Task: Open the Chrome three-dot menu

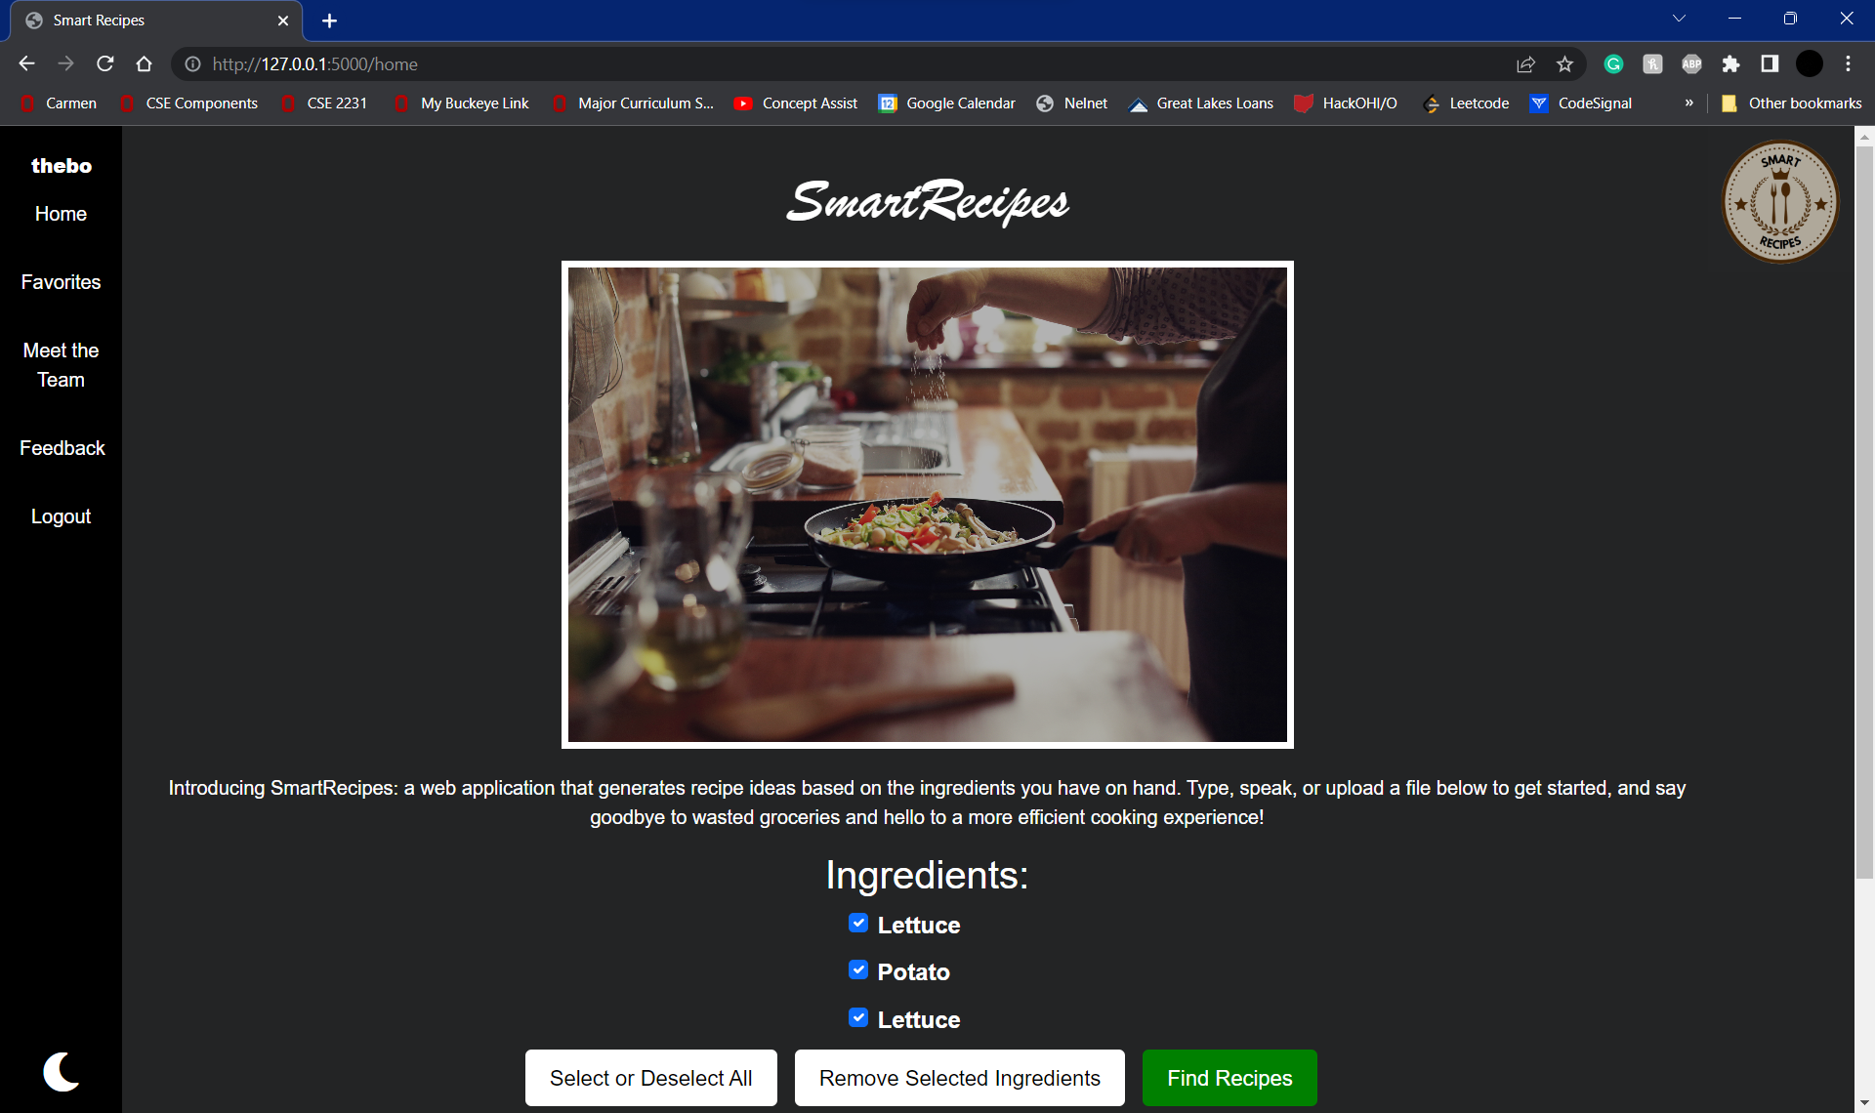Action: click(1848, 63)
